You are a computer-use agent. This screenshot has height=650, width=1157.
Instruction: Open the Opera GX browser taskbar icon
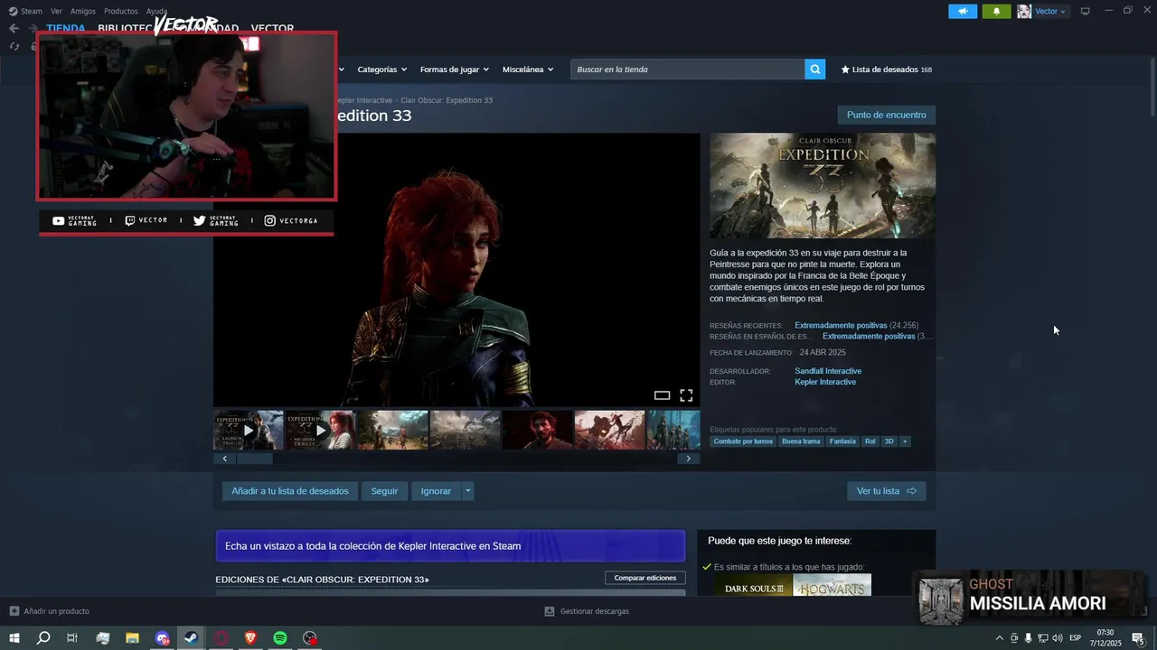tap(221, 638)
